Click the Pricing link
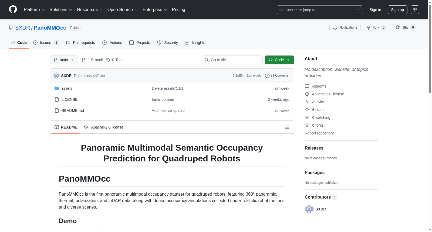The height and width of the screenshot is (232, 432). pyautogui.click(x=178, y=10)
